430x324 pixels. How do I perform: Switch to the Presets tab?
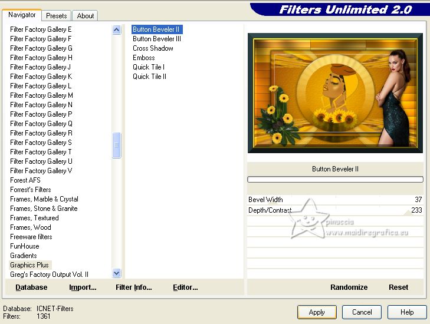click(x=57, y=16)
